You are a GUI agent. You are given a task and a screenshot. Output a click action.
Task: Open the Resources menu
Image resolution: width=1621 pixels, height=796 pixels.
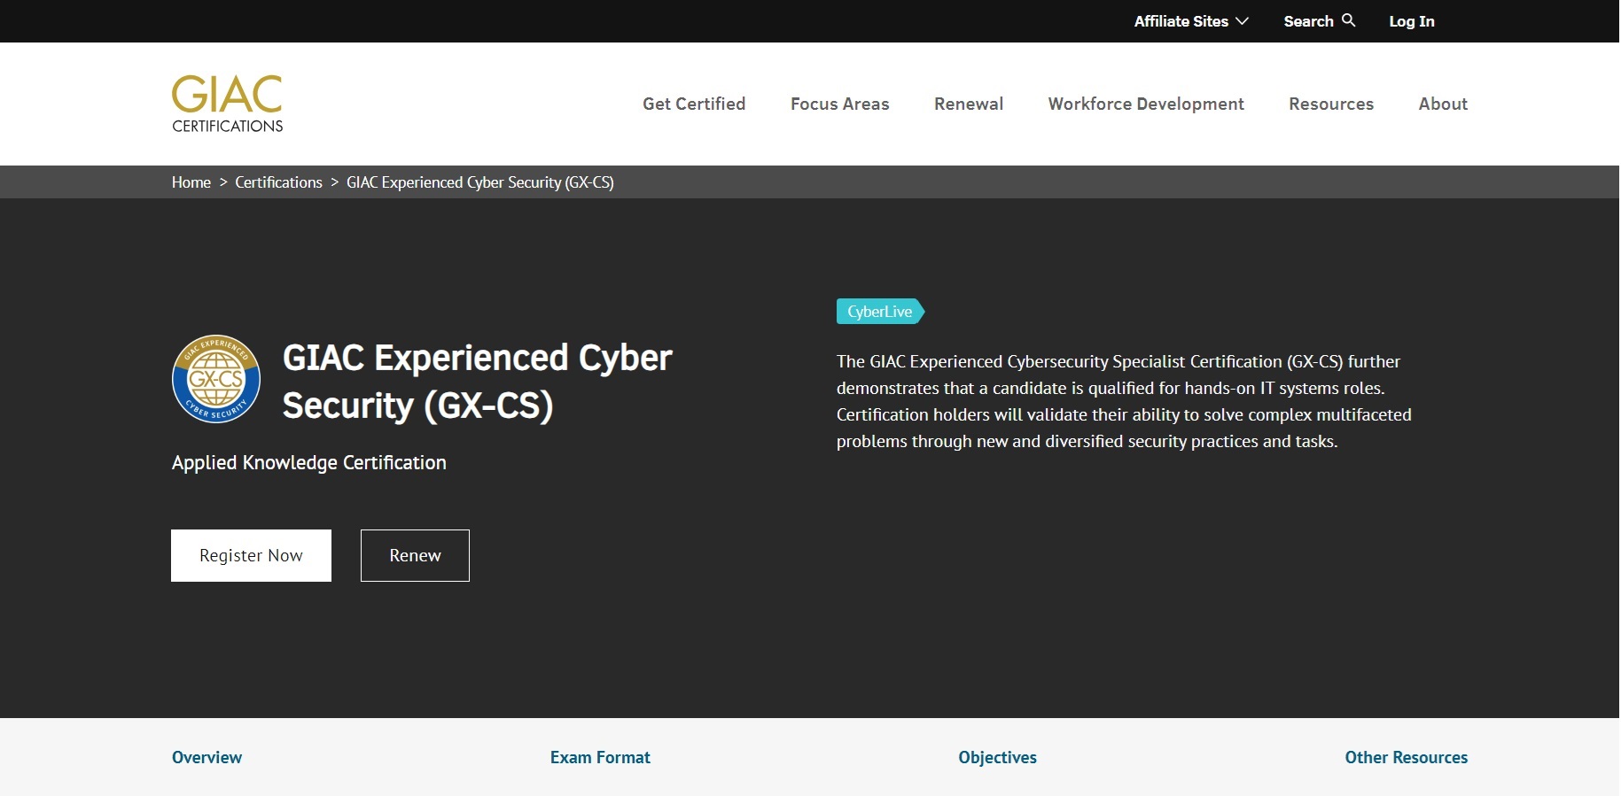tap(1331, 104)
